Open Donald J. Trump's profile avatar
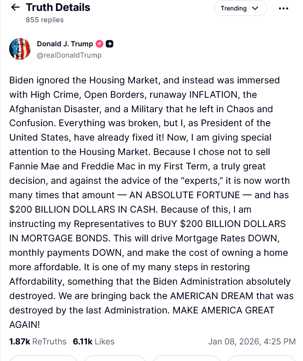 (20, 49)
